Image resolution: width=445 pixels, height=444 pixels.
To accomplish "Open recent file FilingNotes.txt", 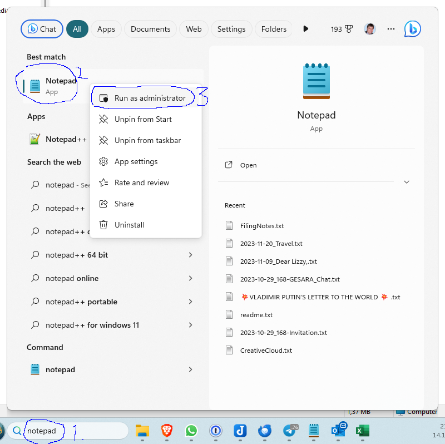I will tap(262, 226).
